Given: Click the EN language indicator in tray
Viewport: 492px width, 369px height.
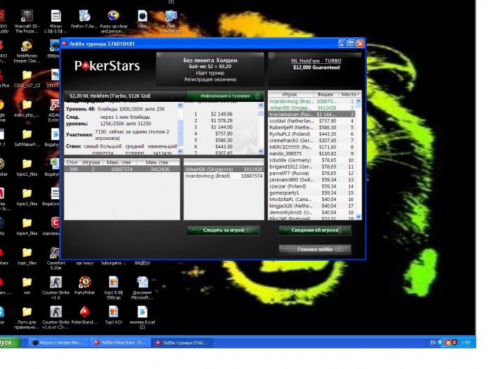Looking at the screenshot, I should [433, 343].
